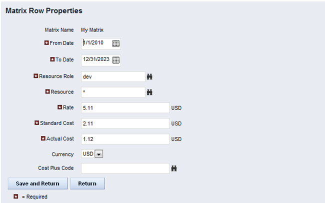Expand the Currency USD dropdown
325x203 pixels.
pyautogui.click(x=98, y=154)
